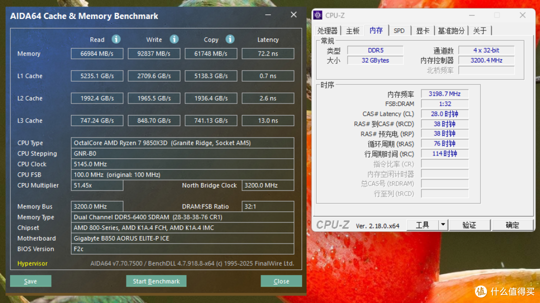Click the CPU Type field with Ryzen 7 9850X3D
This screenshot has width=540, height=303.
click(182, 143)
